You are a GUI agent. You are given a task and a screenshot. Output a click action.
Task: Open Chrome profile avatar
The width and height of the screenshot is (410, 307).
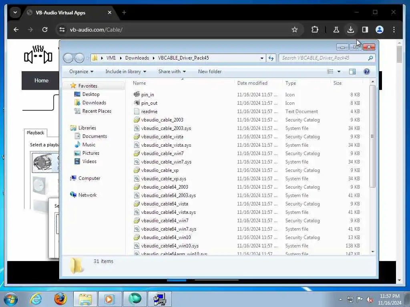(380, 30)
